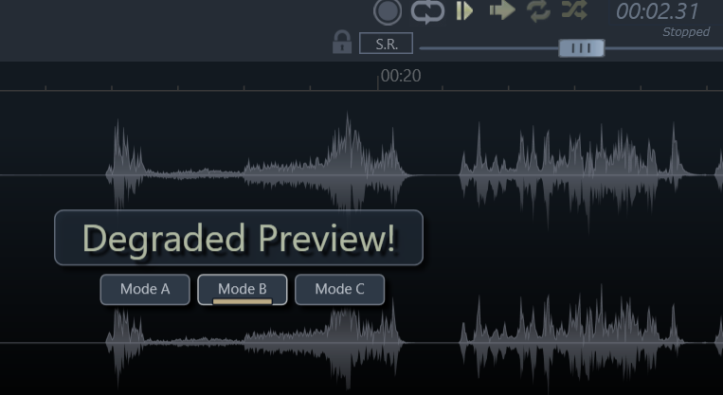Click the Stopped status text

point(686,32)
